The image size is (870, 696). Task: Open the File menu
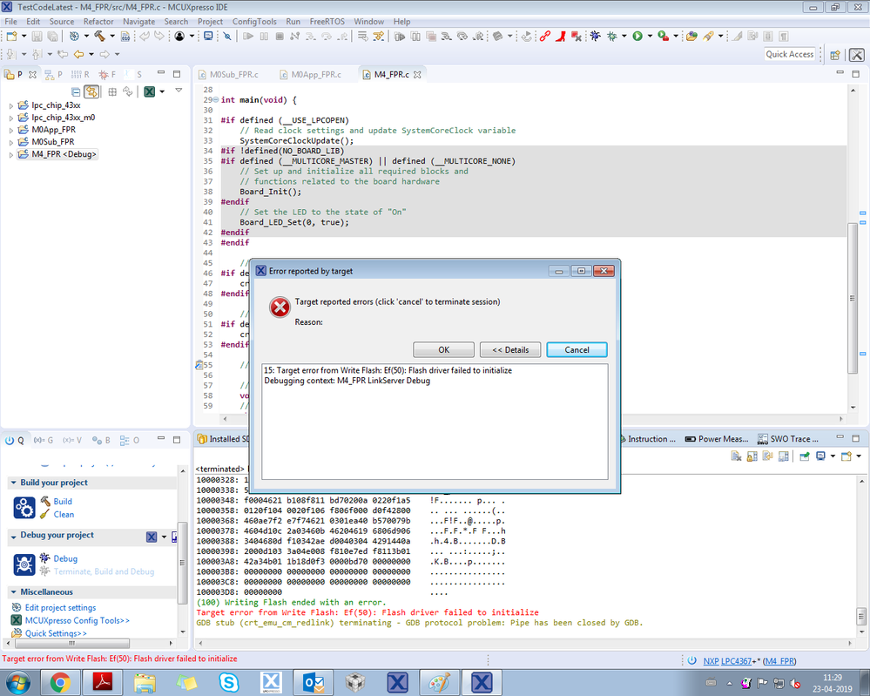pos(10,22)
